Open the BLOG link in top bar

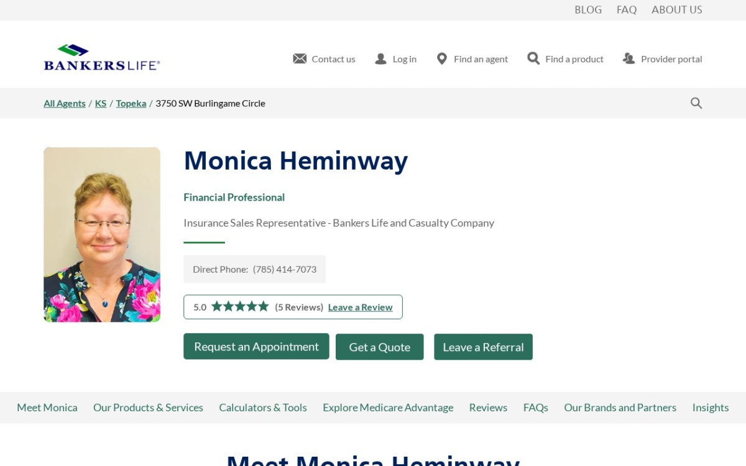(588, 9)
